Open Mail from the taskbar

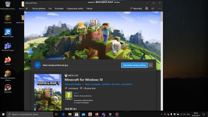83,114
